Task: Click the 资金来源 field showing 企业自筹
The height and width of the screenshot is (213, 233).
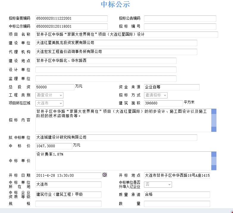Action: point(172,87)
